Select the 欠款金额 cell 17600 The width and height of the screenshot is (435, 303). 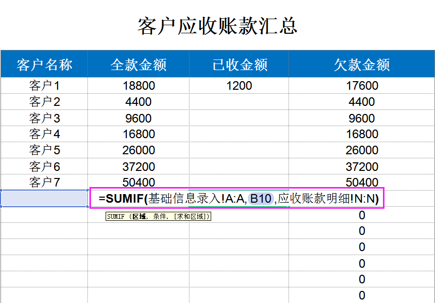pyautogui.click(x=362, y=86)
